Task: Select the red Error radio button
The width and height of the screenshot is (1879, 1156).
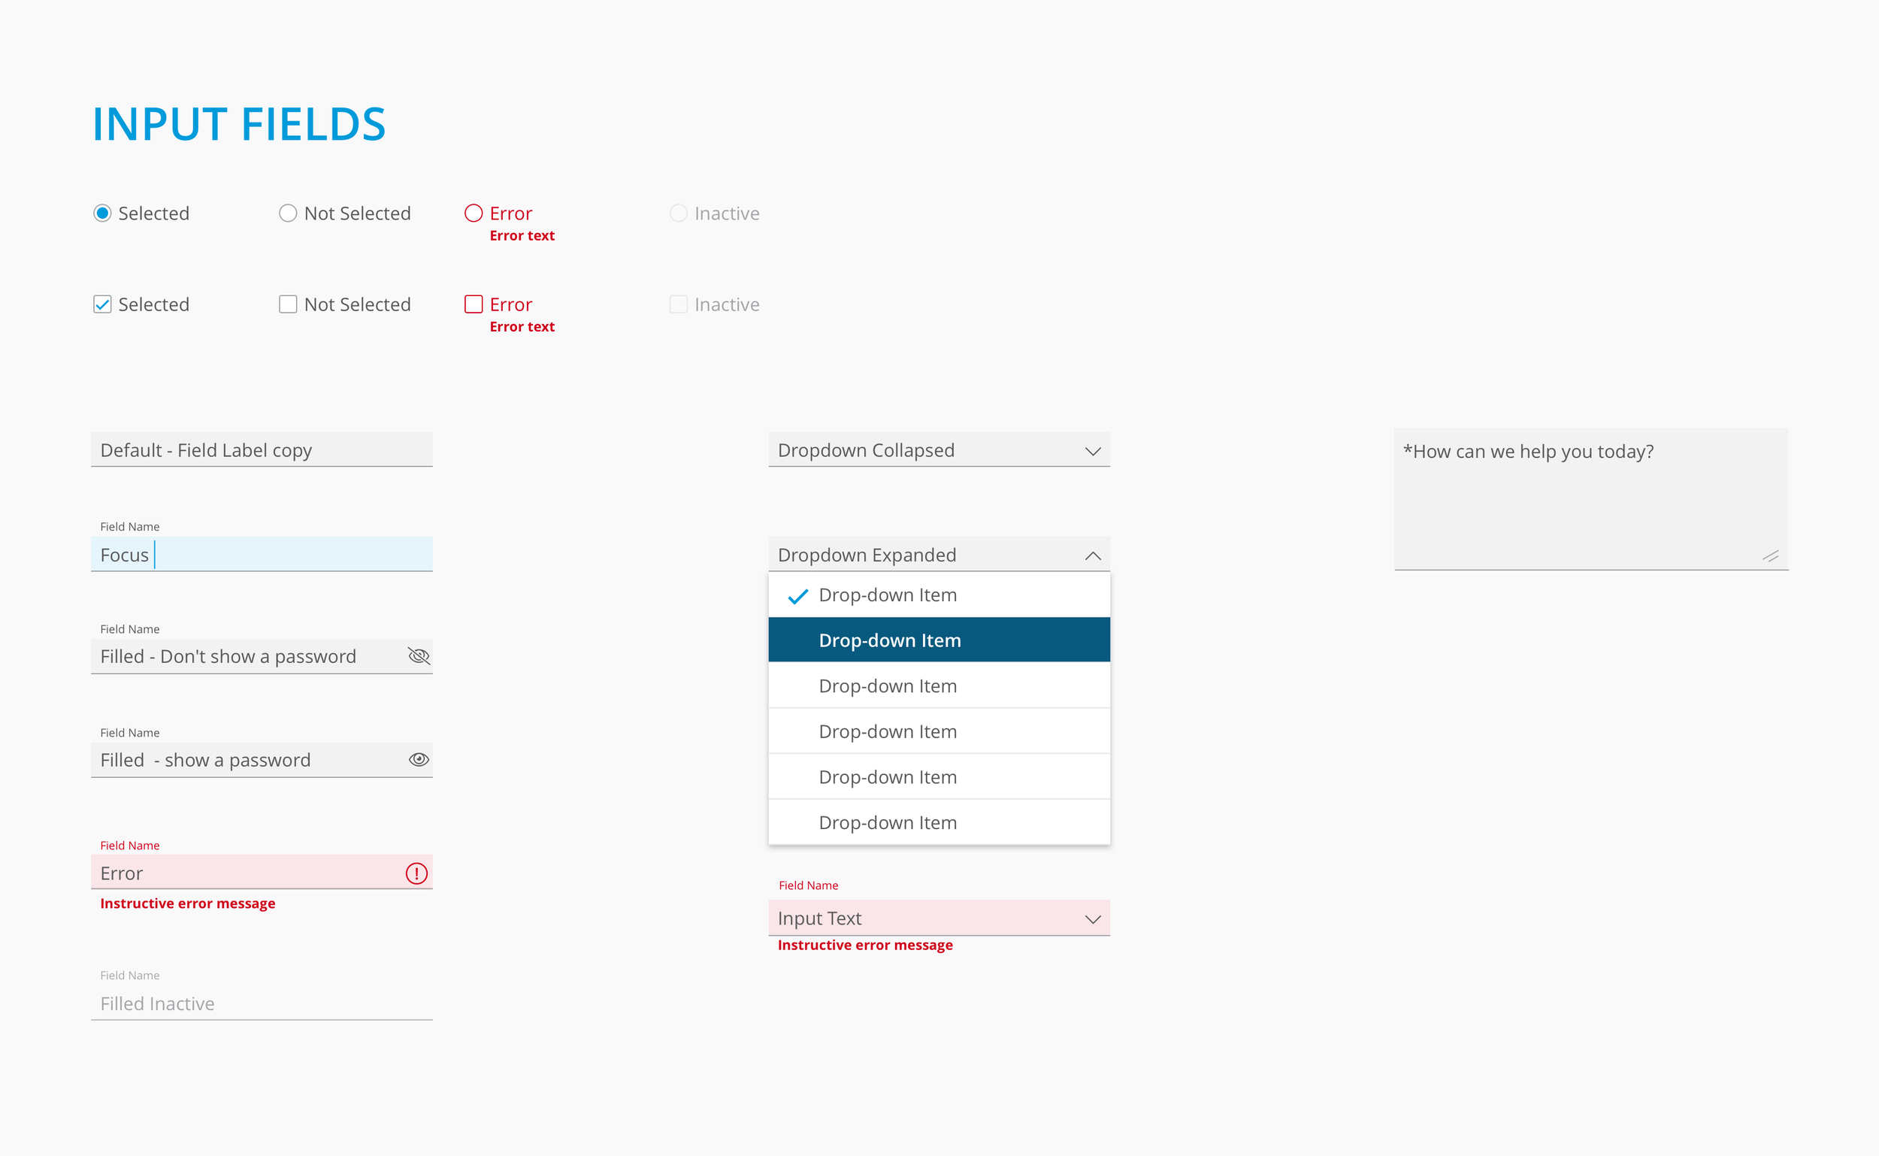Action: [474, 213]
